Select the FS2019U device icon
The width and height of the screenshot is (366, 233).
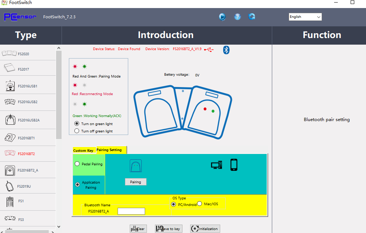[10, 186]
